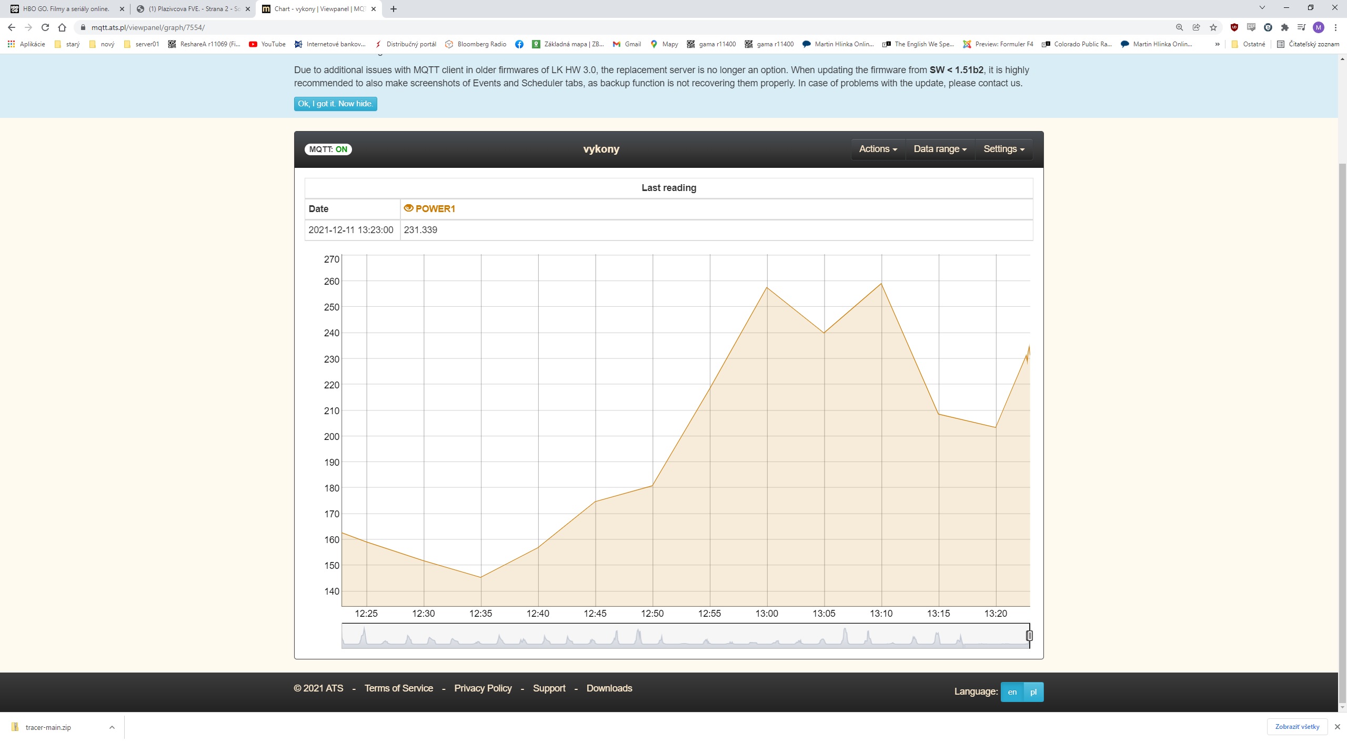Click the 'Ok, I got it. Now hide.' button
The height and width of the screenshot is (742, 1347).
point(336,104)
